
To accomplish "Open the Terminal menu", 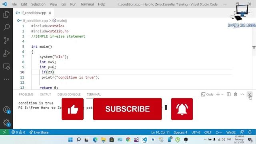I will tap(87, 4).
